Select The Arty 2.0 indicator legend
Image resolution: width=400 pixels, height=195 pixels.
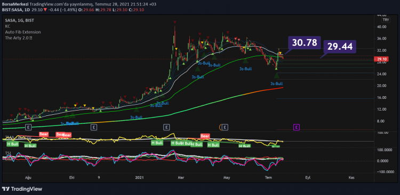(x=17, y=38)
